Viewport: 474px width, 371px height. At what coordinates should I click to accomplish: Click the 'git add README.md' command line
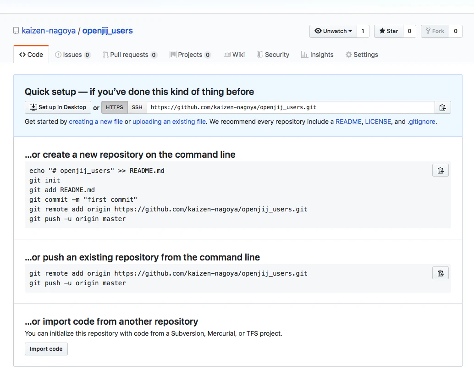coord(62,190)
